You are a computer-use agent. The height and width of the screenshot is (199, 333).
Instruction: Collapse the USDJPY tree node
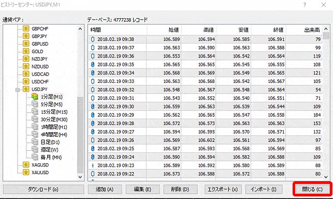[x=18, y=90]
